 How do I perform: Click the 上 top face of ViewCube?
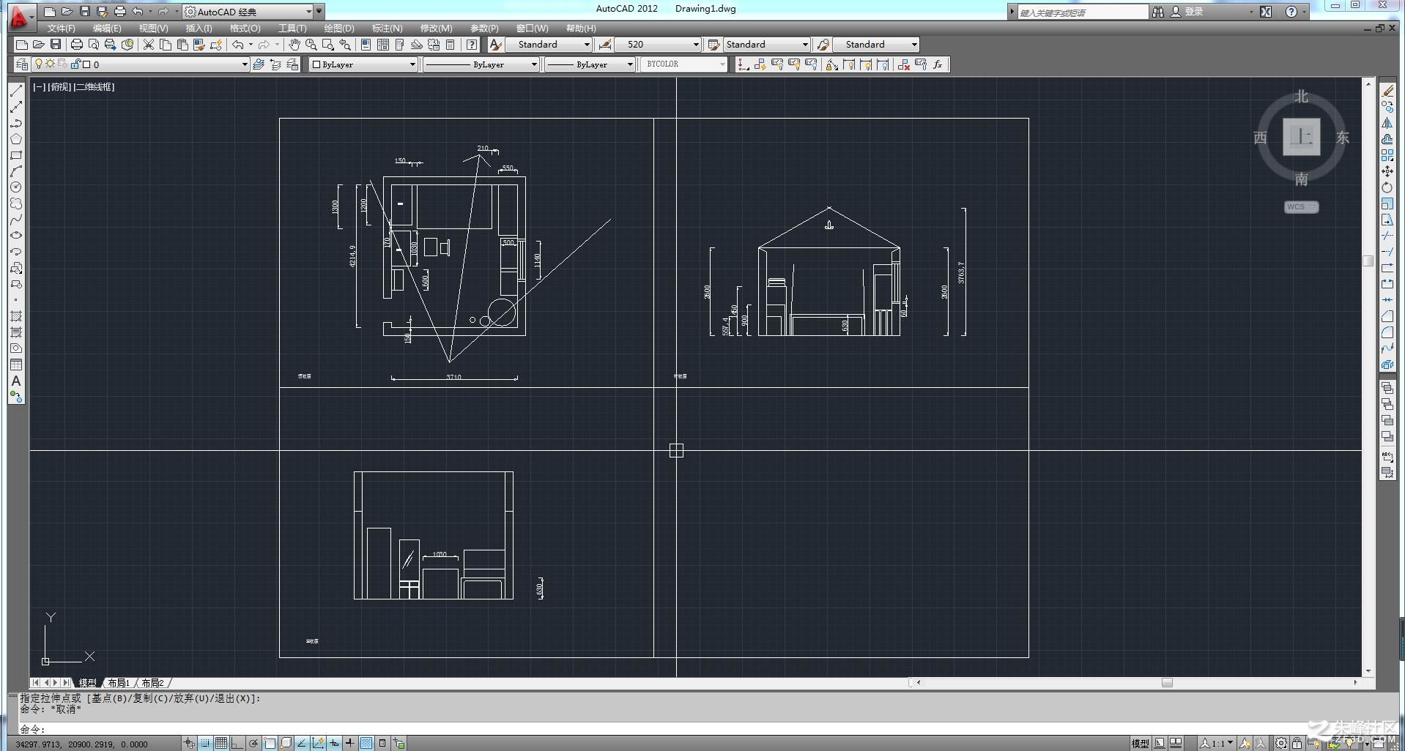[1301, 137]
